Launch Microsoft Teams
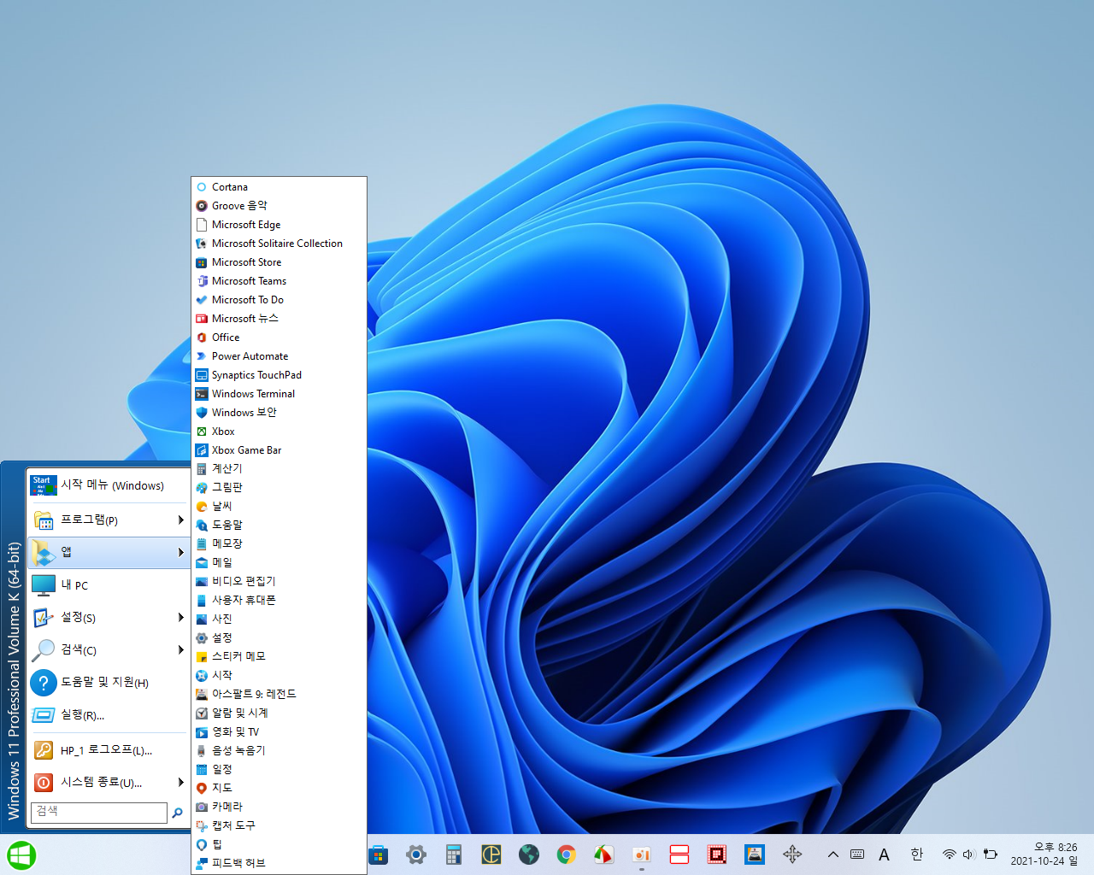The width and height of the screenshot is (1094, 875). 279,281
